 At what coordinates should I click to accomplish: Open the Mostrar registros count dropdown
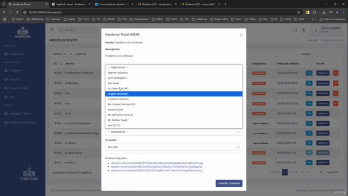tap(68, 54)
